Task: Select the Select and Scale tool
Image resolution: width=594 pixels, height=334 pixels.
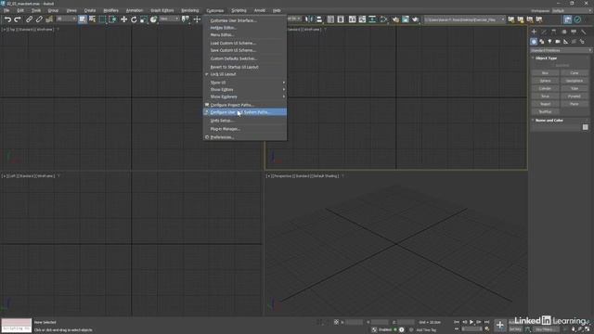Action: point(144,19)
